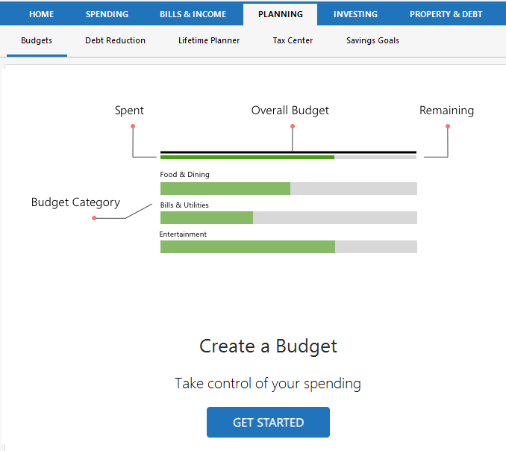Open the HOME tab
This screenshot has width=506, height=451.
click(x=42, y=14)
